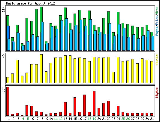Click the yellow Visits bar for day 8

[x=41, y=69]
